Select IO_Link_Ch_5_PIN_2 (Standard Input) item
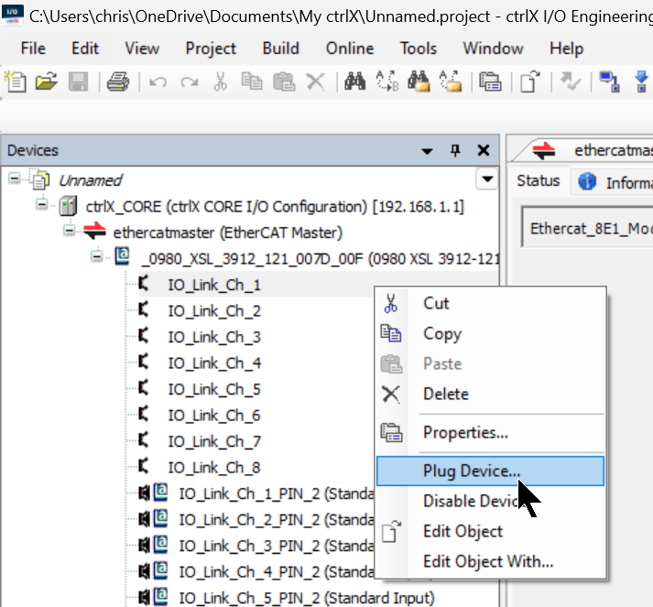Viewport: 653px width, 607px height. [x=307, y=598]
